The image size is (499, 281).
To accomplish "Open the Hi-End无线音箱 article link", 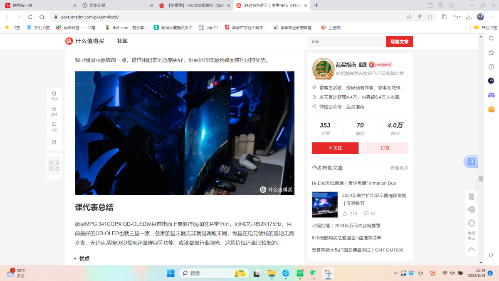I will [354, 183].
